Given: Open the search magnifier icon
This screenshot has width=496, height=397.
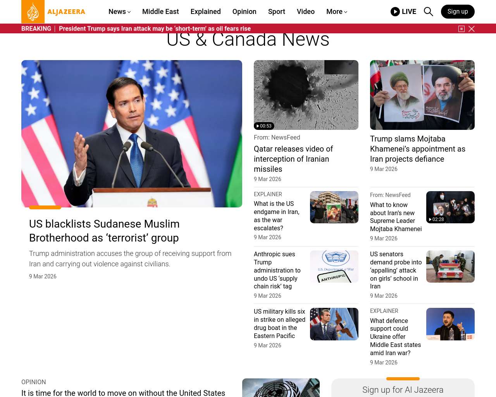Looking at the screenshot, I should pyautogui.click(x=428, y=12).
